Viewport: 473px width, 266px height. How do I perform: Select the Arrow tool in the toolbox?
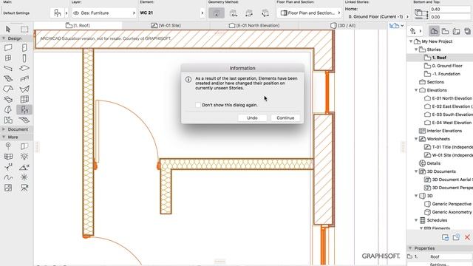(8, 29)
